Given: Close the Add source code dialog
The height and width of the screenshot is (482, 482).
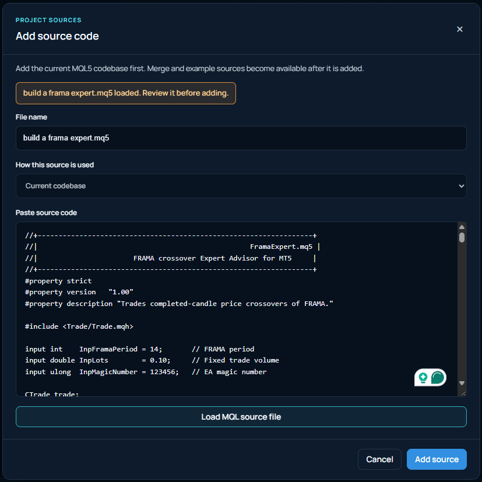Looking at the screenshot, I should point(459,29).
